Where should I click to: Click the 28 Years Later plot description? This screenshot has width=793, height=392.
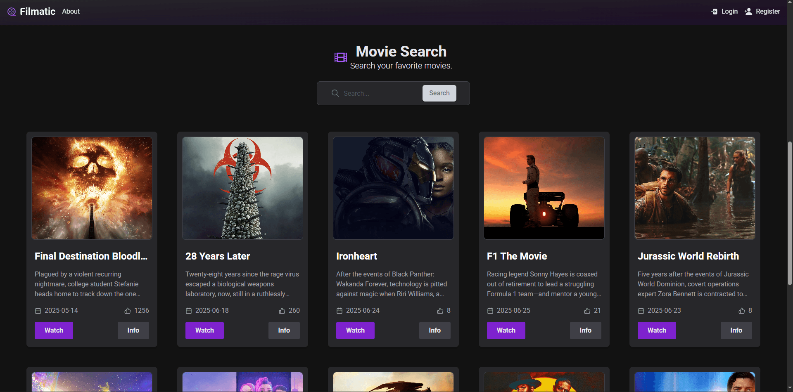(x=242, y=284)
